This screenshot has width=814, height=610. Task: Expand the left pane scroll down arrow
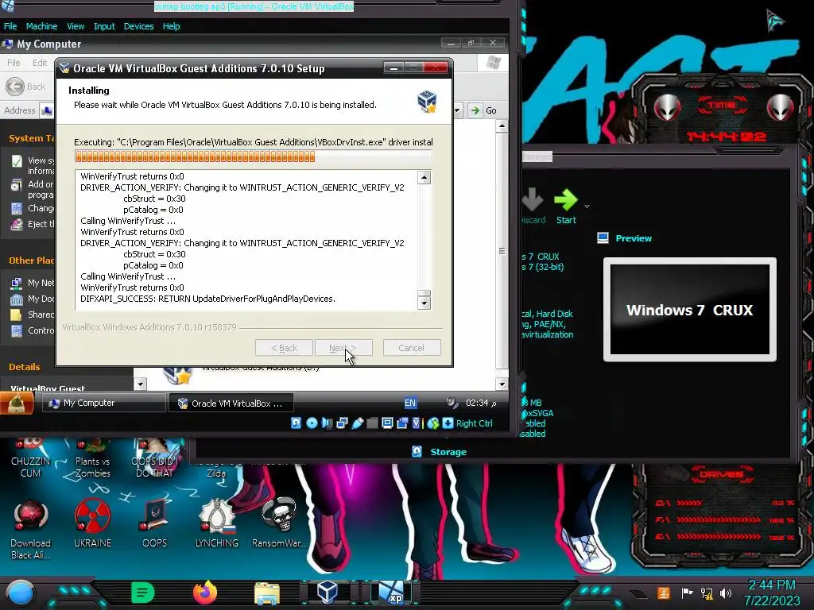[x=140, y=384]
